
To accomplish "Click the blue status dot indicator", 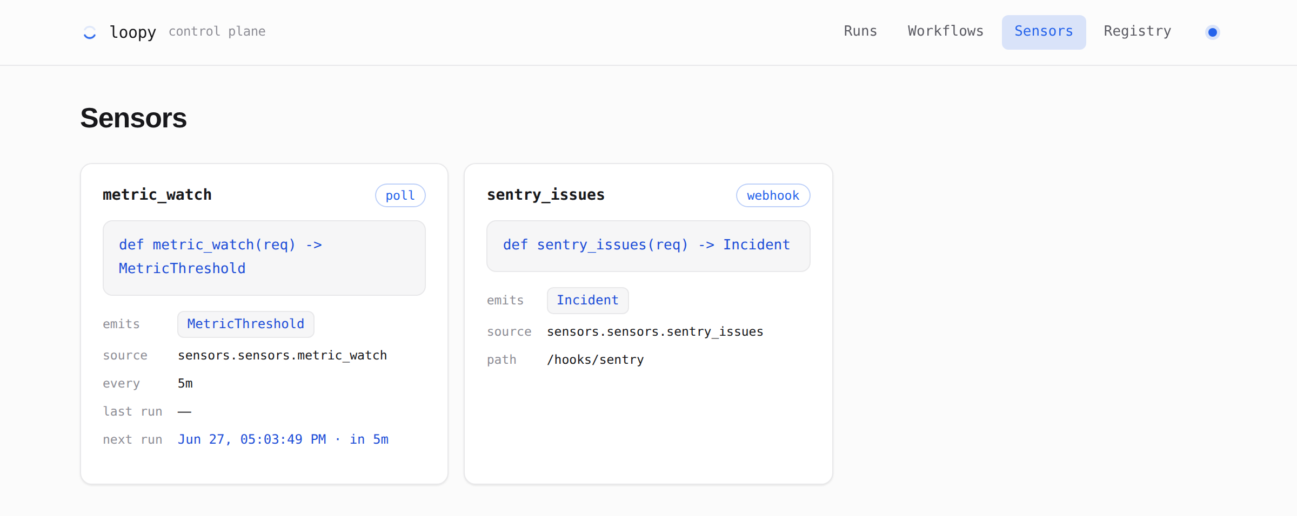I will [1212, 32].
